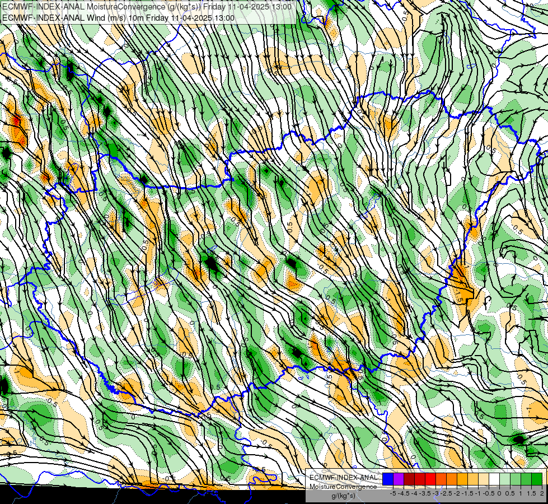Click the '-5' value on the legend scale
548x504 pixels.
tap(393, 493)
